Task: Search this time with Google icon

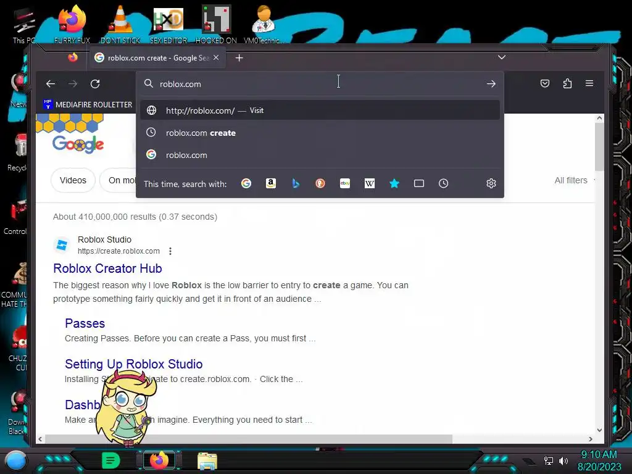Action: pos(246,183)
